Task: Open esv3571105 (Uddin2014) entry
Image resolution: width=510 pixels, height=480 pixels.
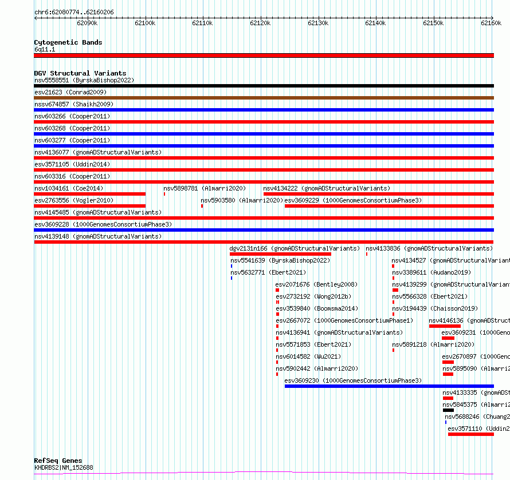Action: [x=72, y=164]
